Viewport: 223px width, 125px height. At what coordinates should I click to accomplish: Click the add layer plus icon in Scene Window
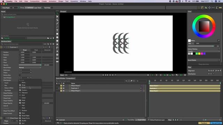click(126, 81)
